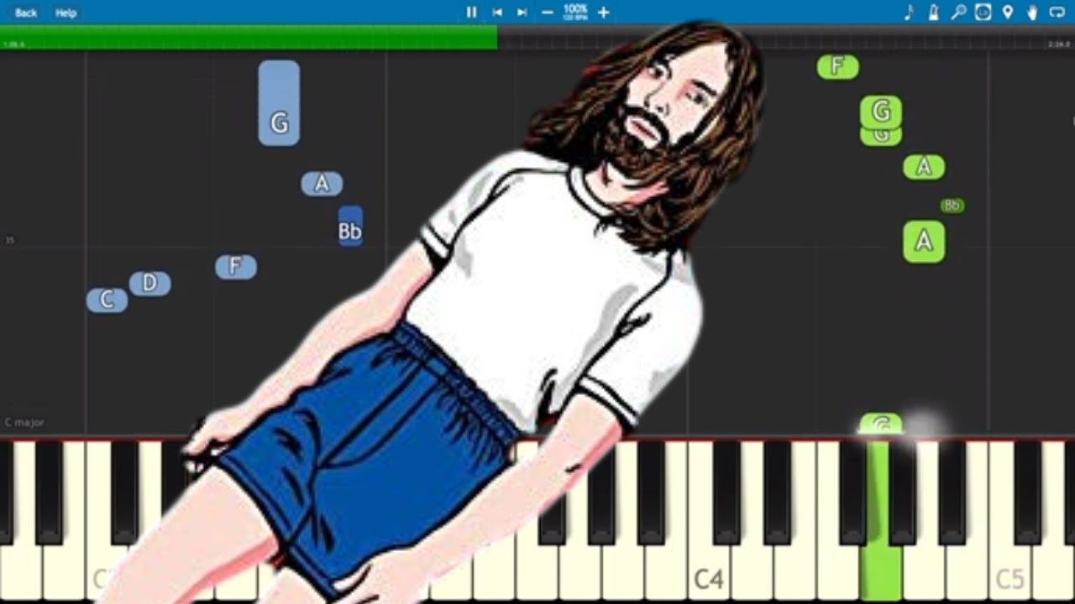Viewport: 1075px width, 604px height.
Task: Decrease tempo with minus button
Action: 548,13
